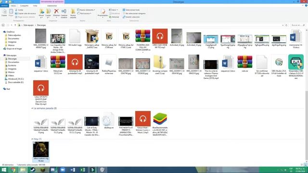
Task: Select OneDrive in navigation pane
Action: 11,32
